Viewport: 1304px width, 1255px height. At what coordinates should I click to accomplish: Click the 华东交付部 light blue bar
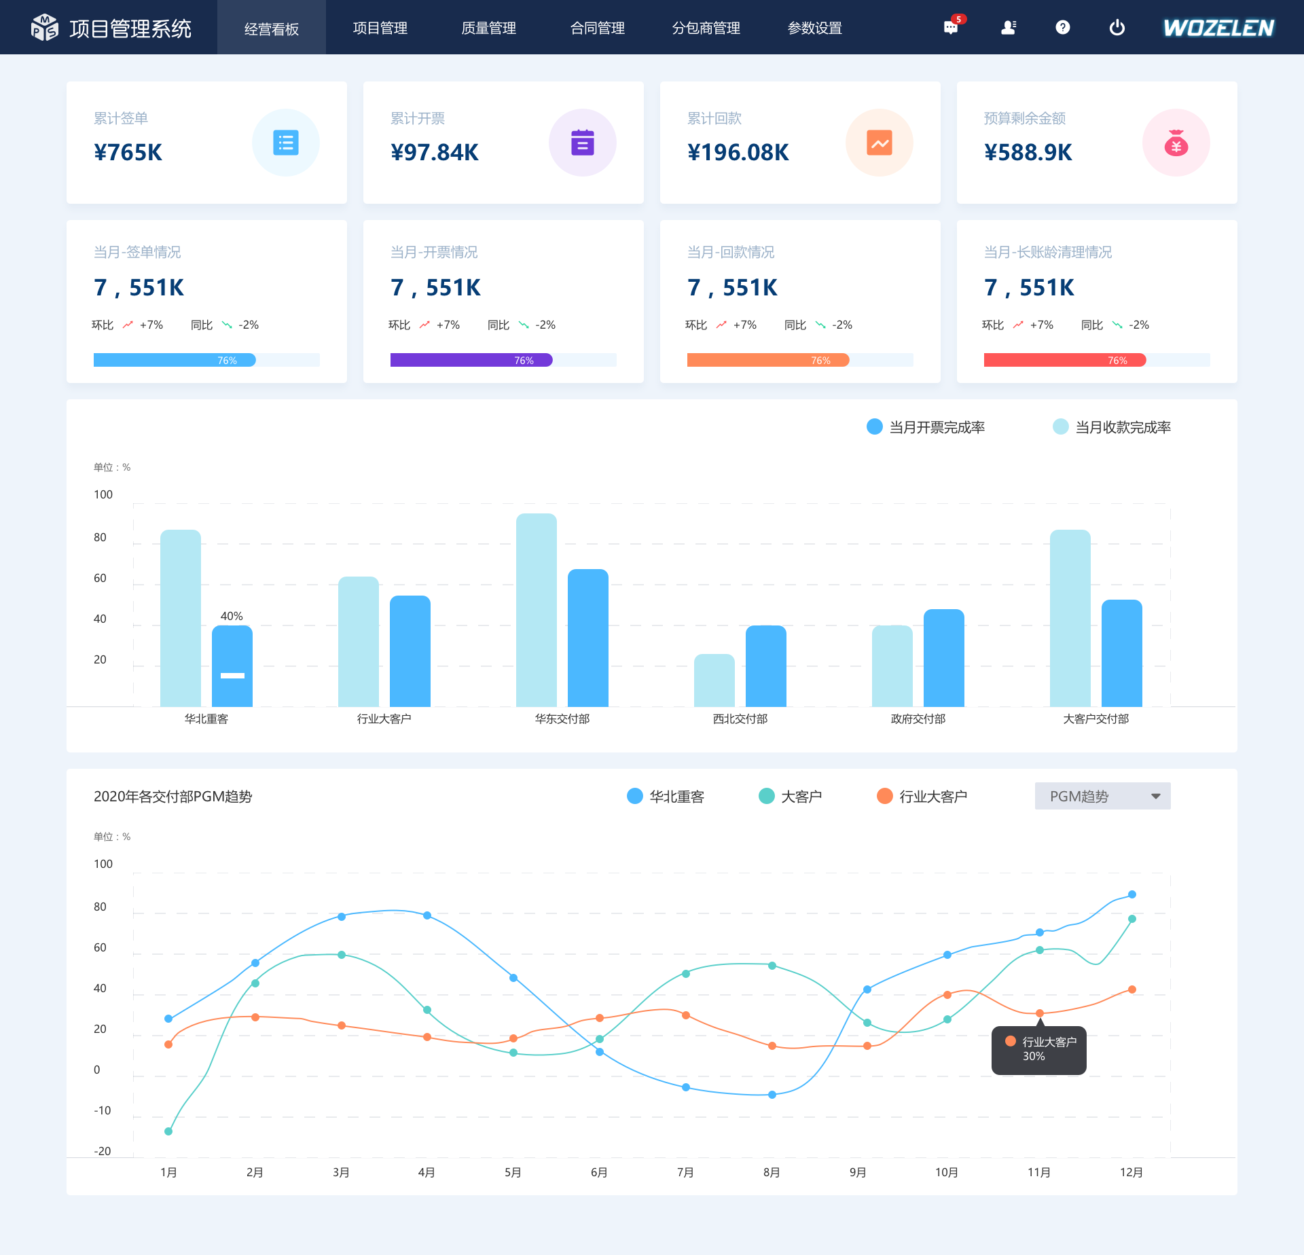(537, 610)
